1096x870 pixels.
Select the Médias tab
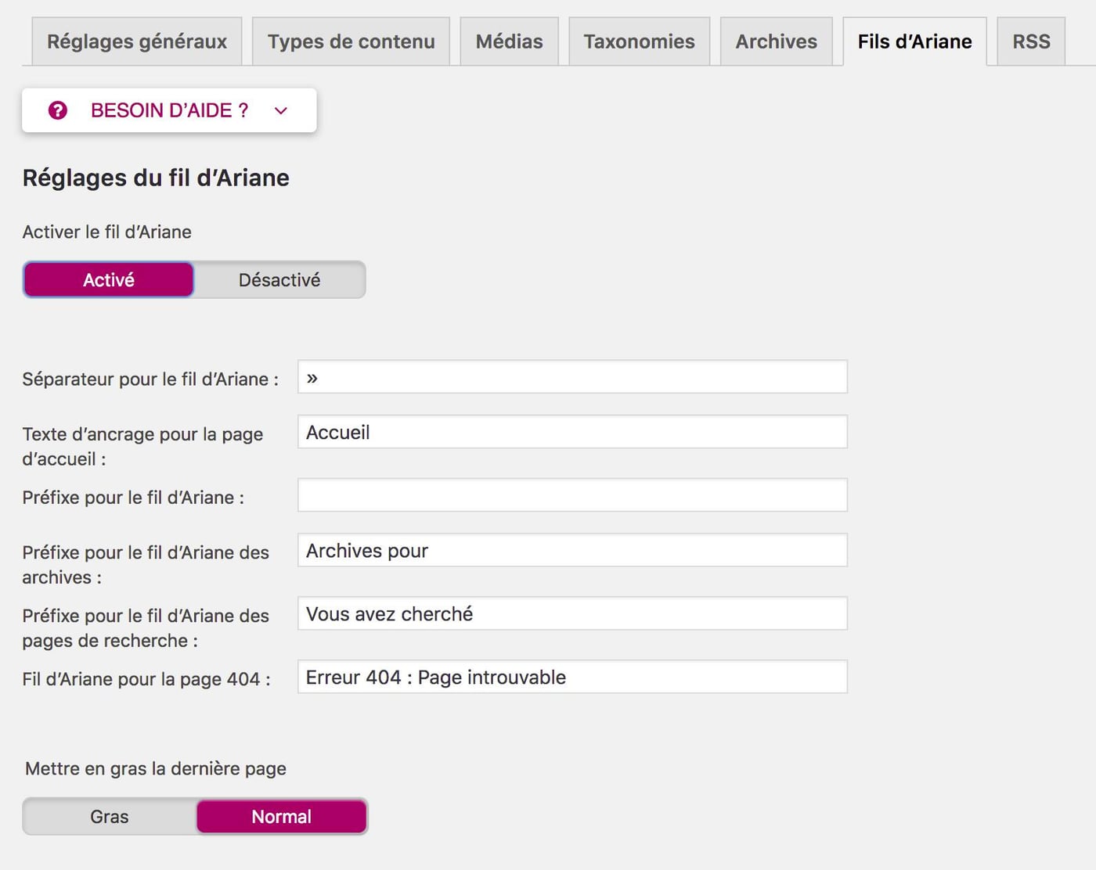click(x=509, y=41)
